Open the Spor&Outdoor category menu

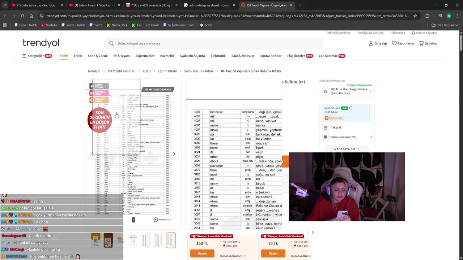pyautogui.click(x=271, y=56)
